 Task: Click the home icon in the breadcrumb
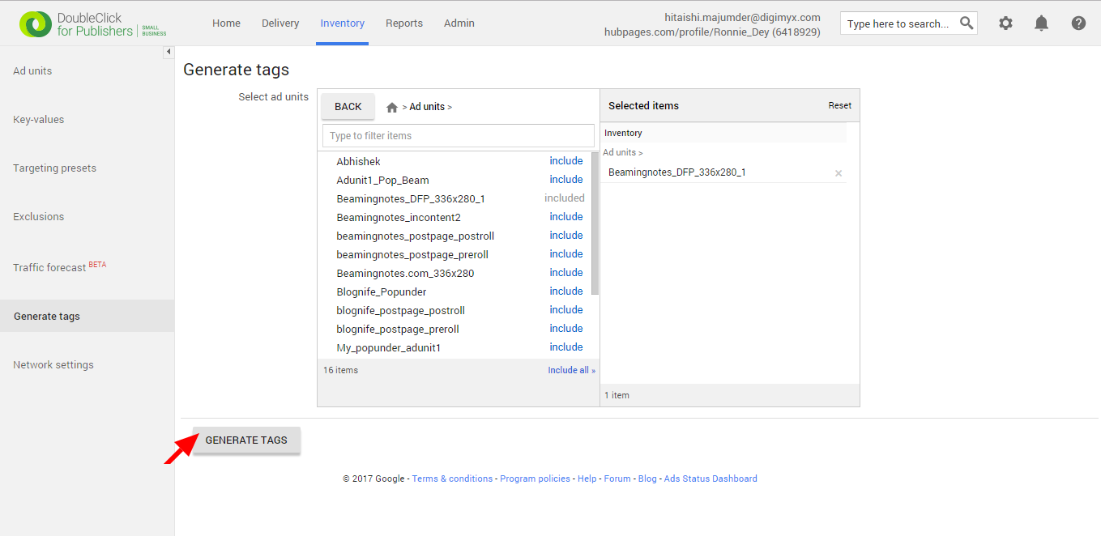(391, 106)
